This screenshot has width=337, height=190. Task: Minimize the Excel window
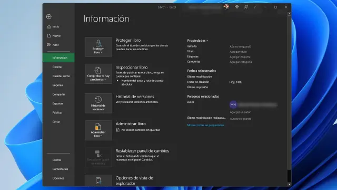tap(265, 7)
